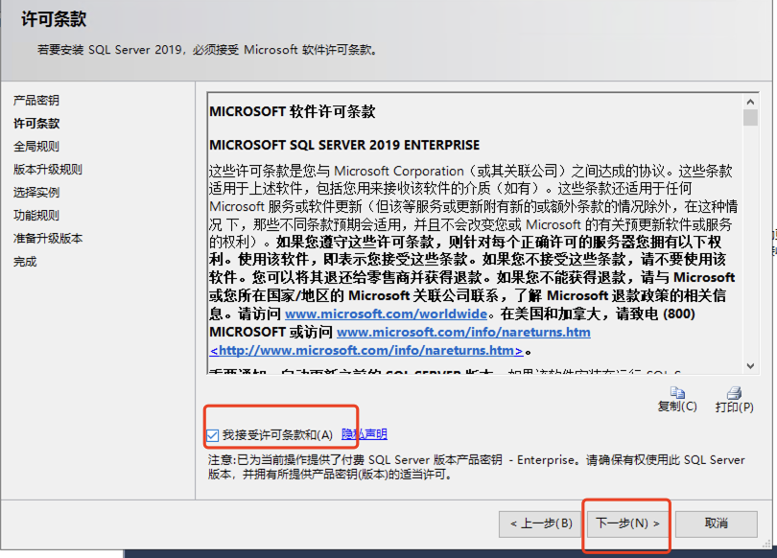Click the license text scrollbar thumb
The image size is (777, 558).
(x=750, y=117)
